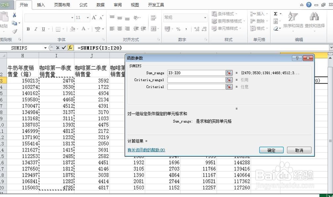Open the Name Box dropdown arrow
The image size is (333, 197).
point(45,48)
